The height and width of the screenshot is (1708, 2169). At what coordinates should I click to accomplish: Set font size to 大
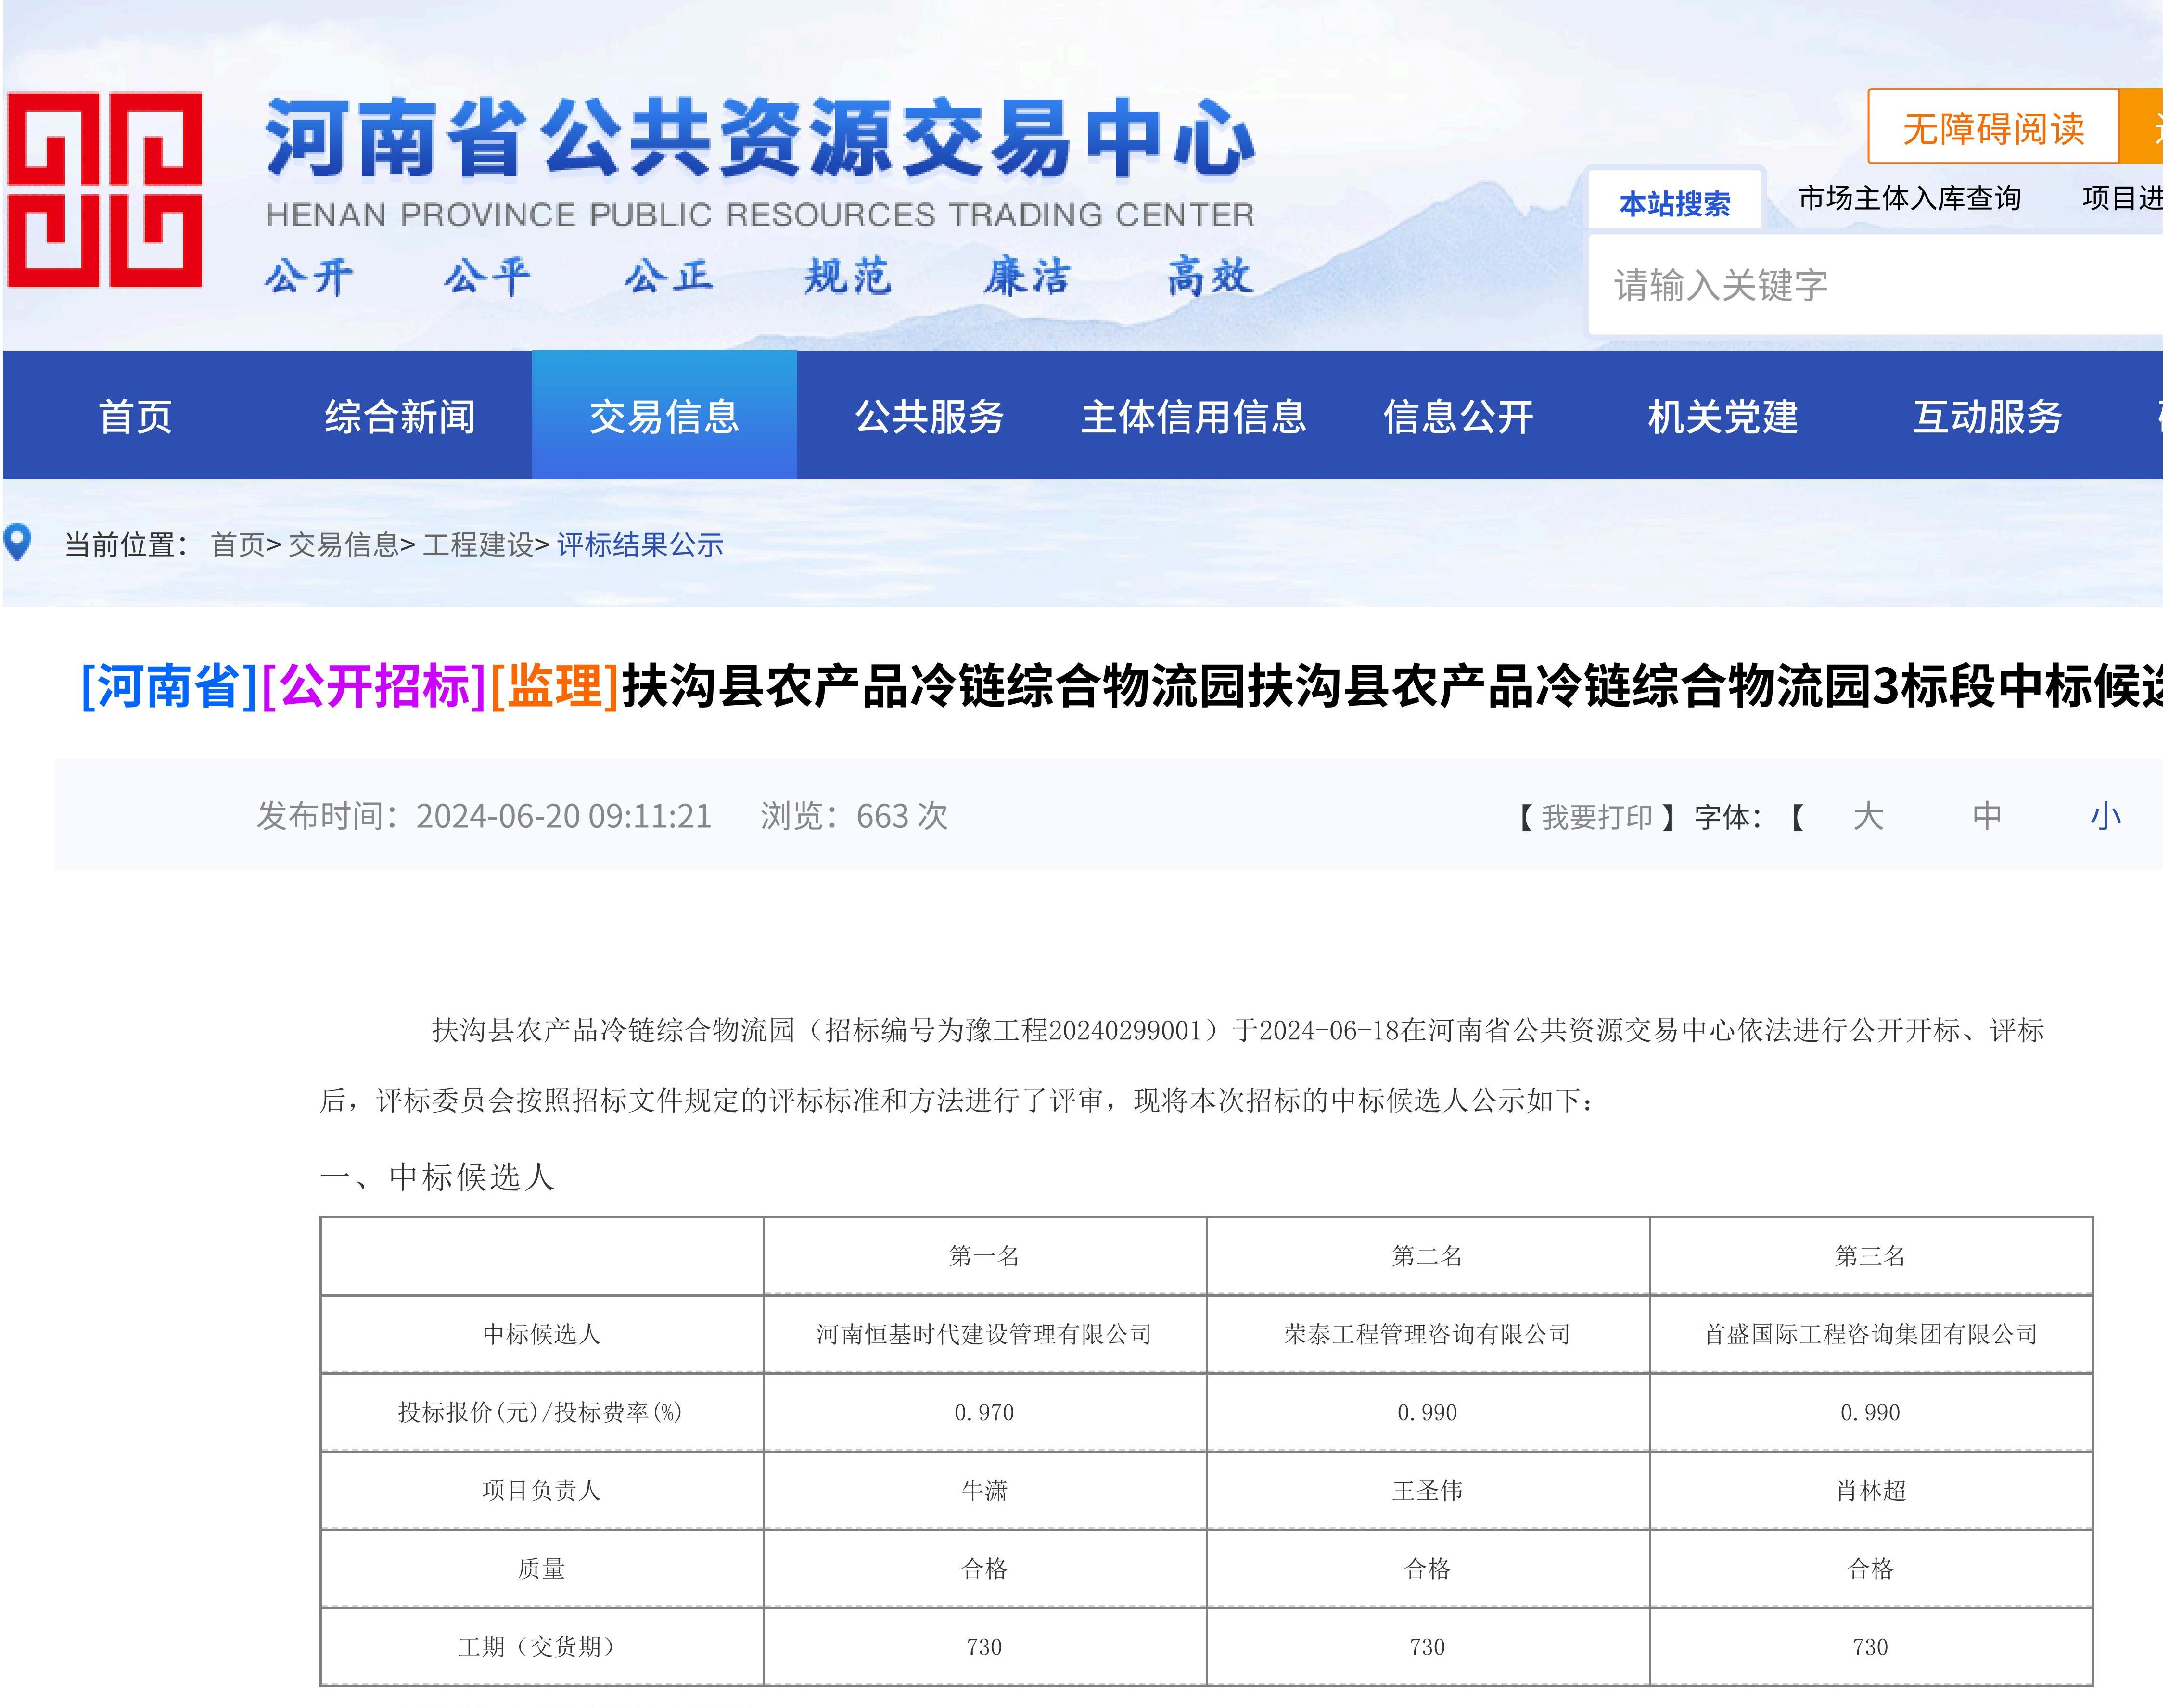(1868, 816)
